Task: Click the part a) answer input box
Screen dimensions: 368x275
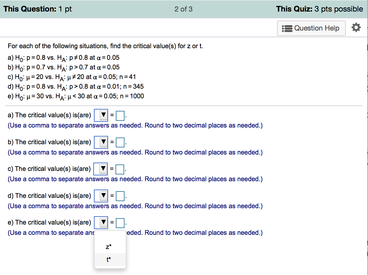Action: pyautogui.click(x=120, y=115)
